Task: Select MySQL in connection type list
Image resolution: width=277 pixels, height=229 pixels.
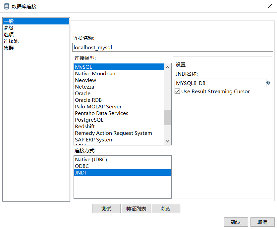Action: 119,67
